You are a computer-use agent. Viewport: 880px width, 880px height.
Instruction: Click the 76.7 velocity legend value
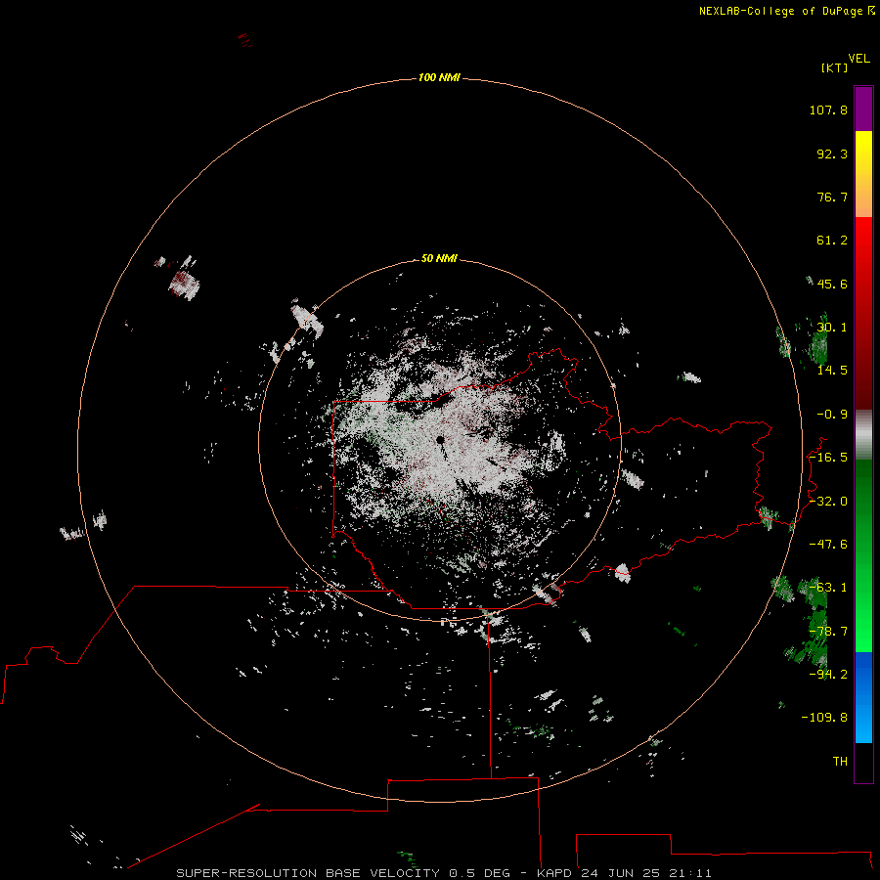click(x=832, y=197)
